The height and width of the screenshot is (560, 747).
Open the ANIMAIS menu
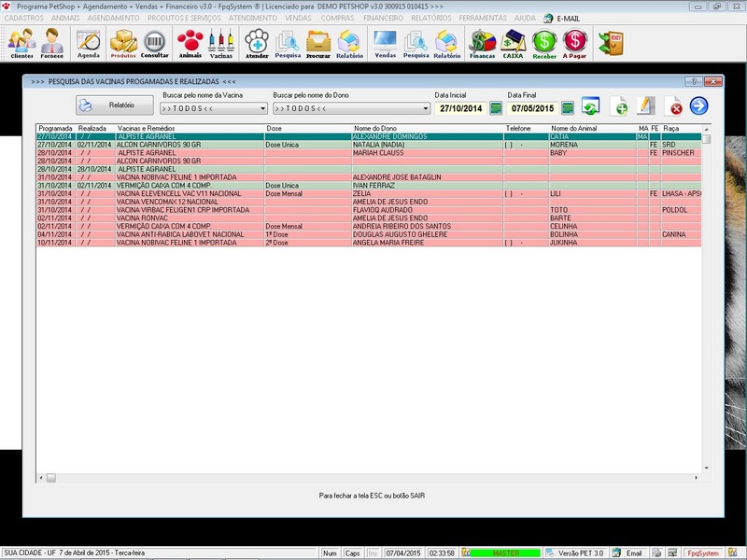(65, 18)
